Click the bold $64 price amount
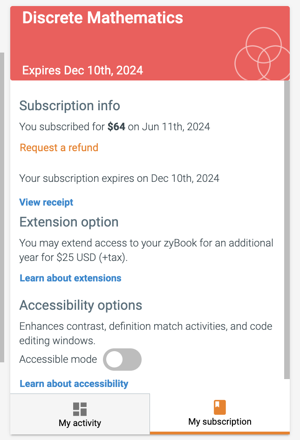The width and height of the screenshot is (300, 440). [x=116, y=127]
